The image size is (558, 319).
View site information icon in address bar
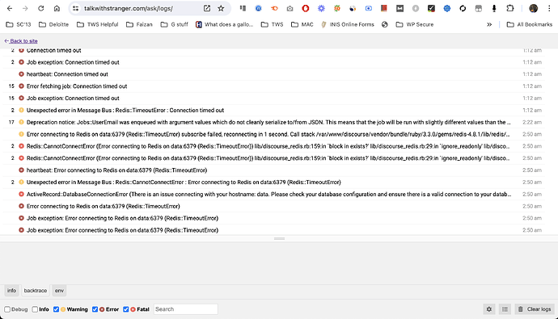(75, 8)
